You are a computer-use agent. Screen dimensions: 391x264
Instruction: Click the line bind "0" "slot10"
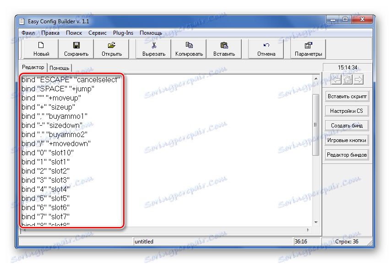(47, 153)
